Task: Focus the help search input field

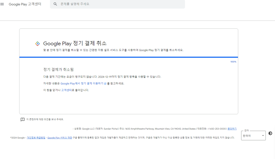Action: pos(118,4)
